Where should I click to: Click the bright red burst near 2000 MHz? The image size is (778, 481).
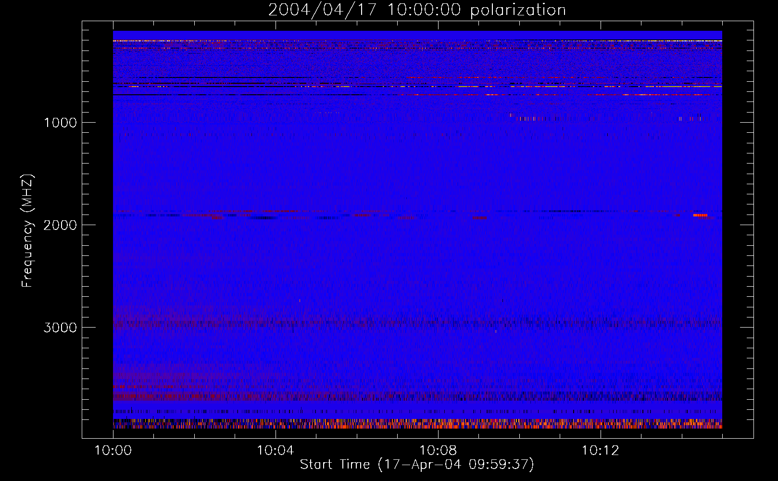pyautogui.click(x=701, y=215)
